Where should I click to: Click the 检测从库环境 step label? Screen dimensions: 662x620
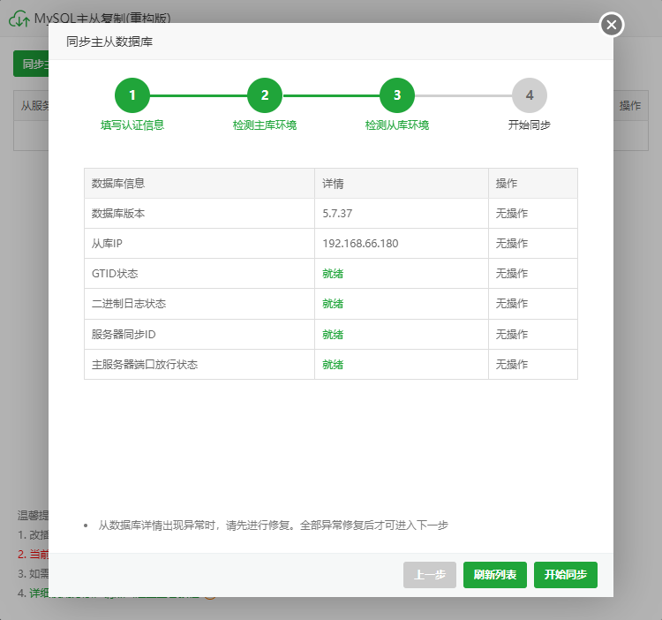point(397,125)
